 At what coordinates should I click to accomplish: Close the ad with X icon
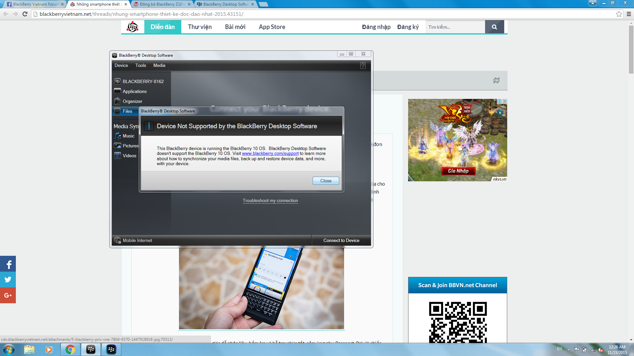pos(505,101)
